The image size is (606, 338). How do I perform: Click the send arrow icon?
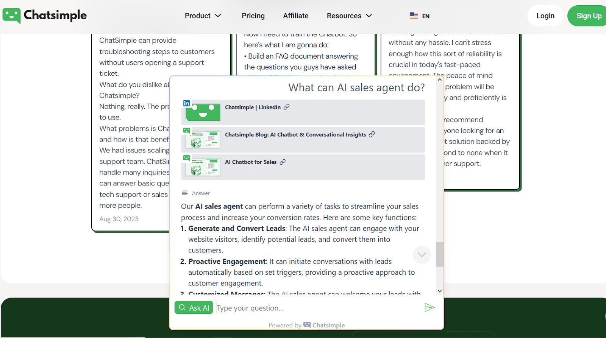point(429,307)
